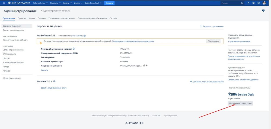Click the Удалить license link
This screenshot has height=129, width=271.
(x=44, y=70)
